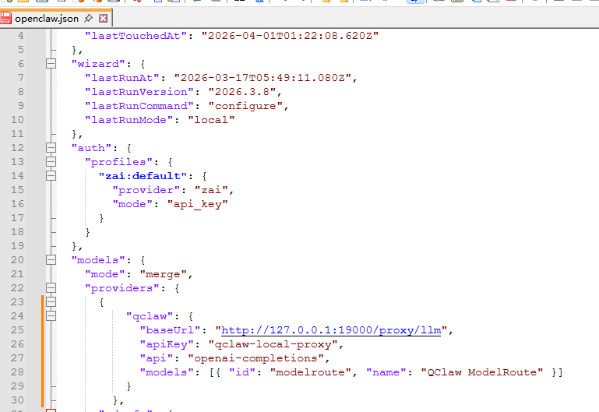Viewport: 599px width, 412px height.
Task: Click the "2026.3.8" version value
Action: [242, 92]
